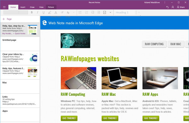The width and height of the screenshot is (189, 123).
Task: Open the Help, tips, step-by-st... note
Action: pyautogui.click(x=20, y=30)
